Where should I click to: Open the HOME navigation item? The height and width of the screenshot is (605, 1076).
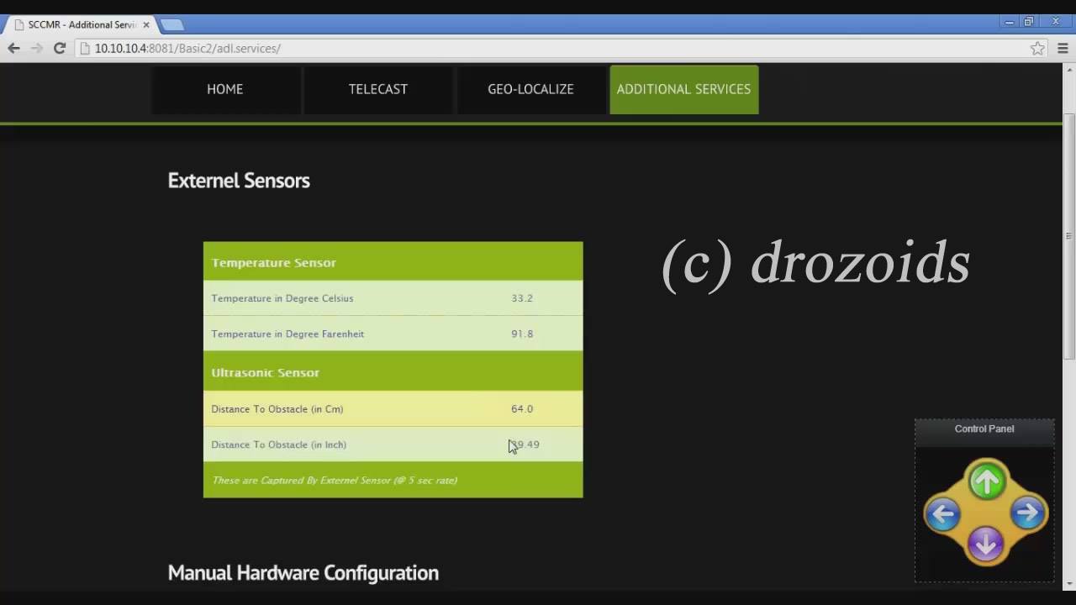pyautogui.click(x=225, y=89)
